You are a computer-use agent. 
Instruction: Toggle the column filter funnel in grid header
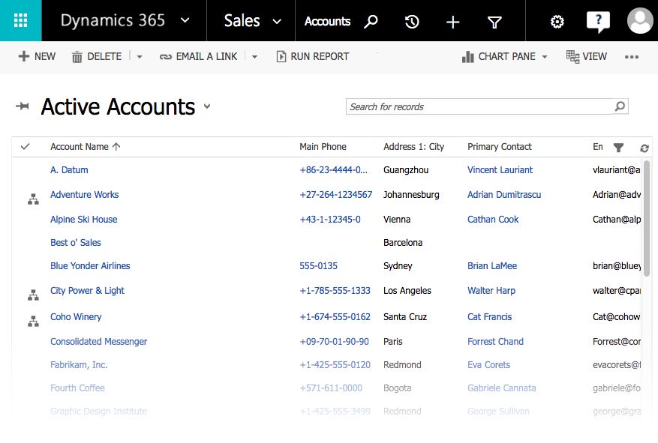[x=618, y=148]
